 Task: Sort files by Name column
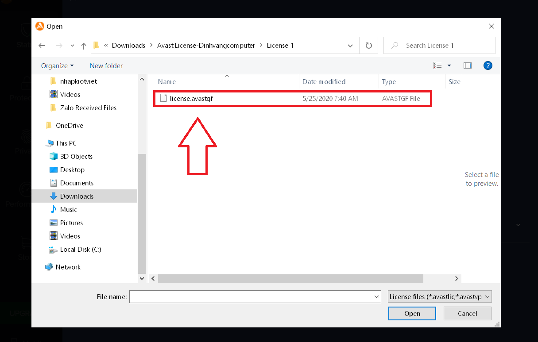pos(167,81)
